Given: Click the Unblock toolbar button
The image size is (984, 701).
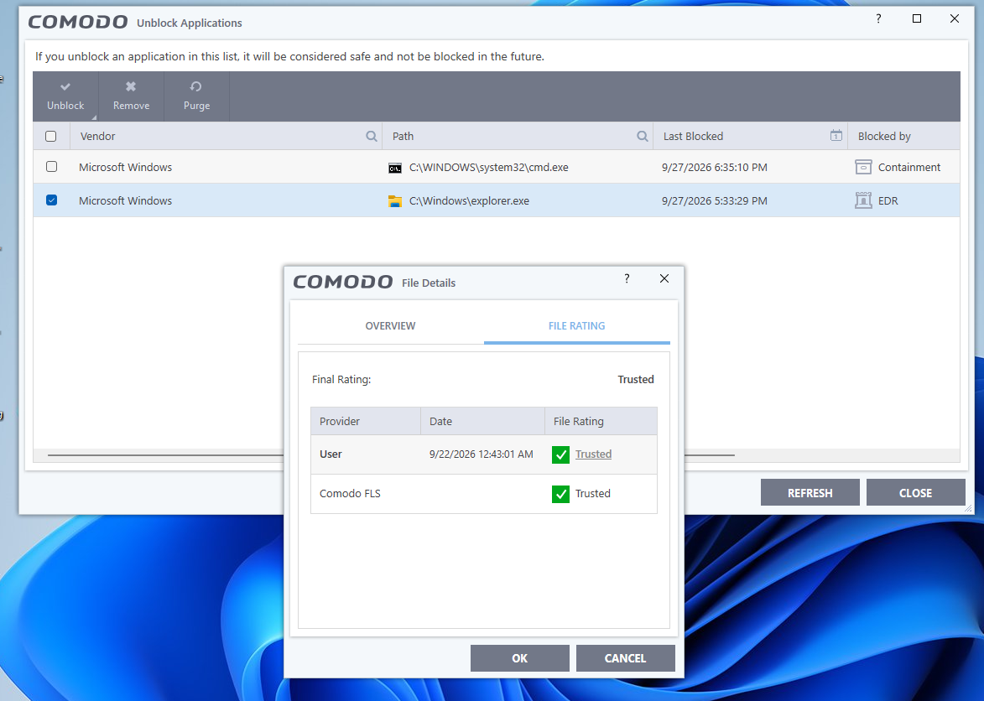Looking at the screenshot, I should pos(65,96).
